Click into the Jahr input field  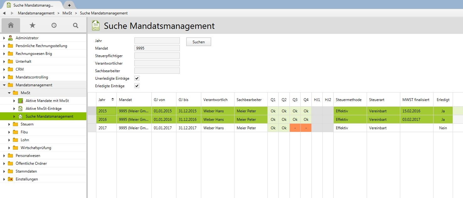pos(157,40)
